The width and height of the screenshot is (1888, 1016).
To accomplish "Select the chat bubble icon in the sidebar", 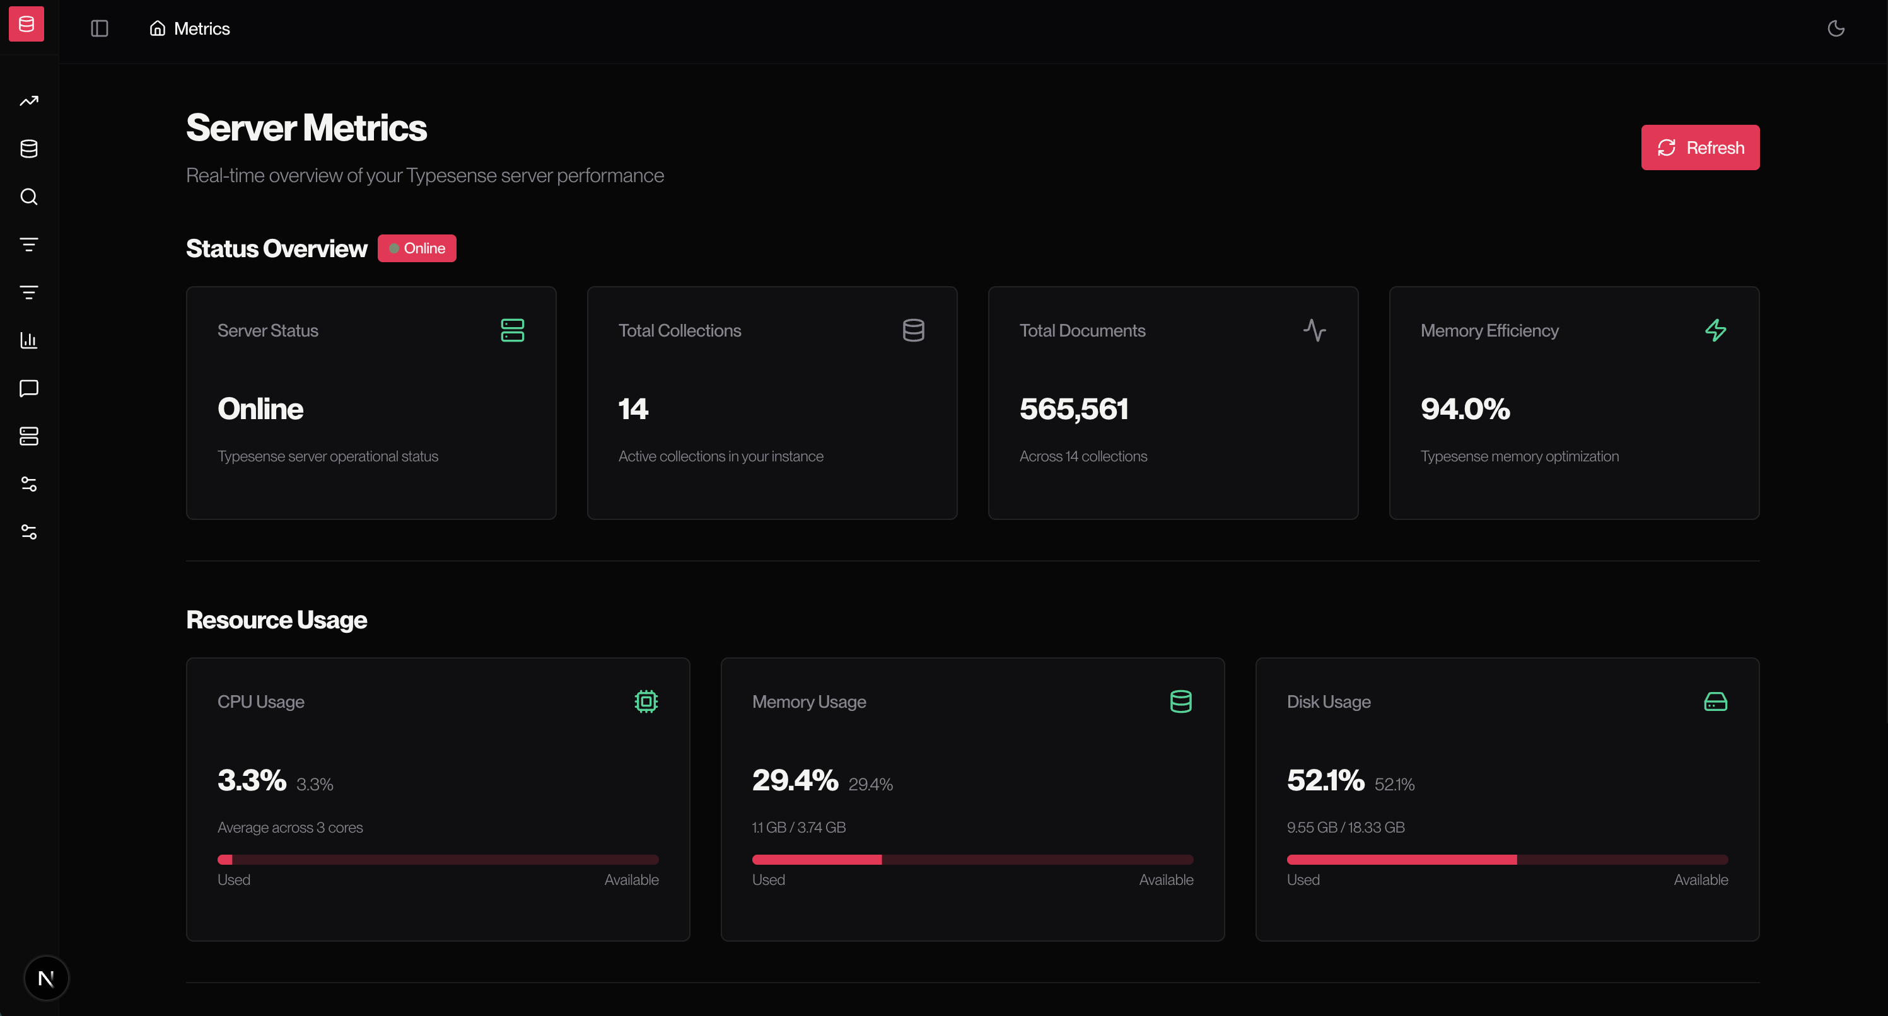I will click(28, 388).
